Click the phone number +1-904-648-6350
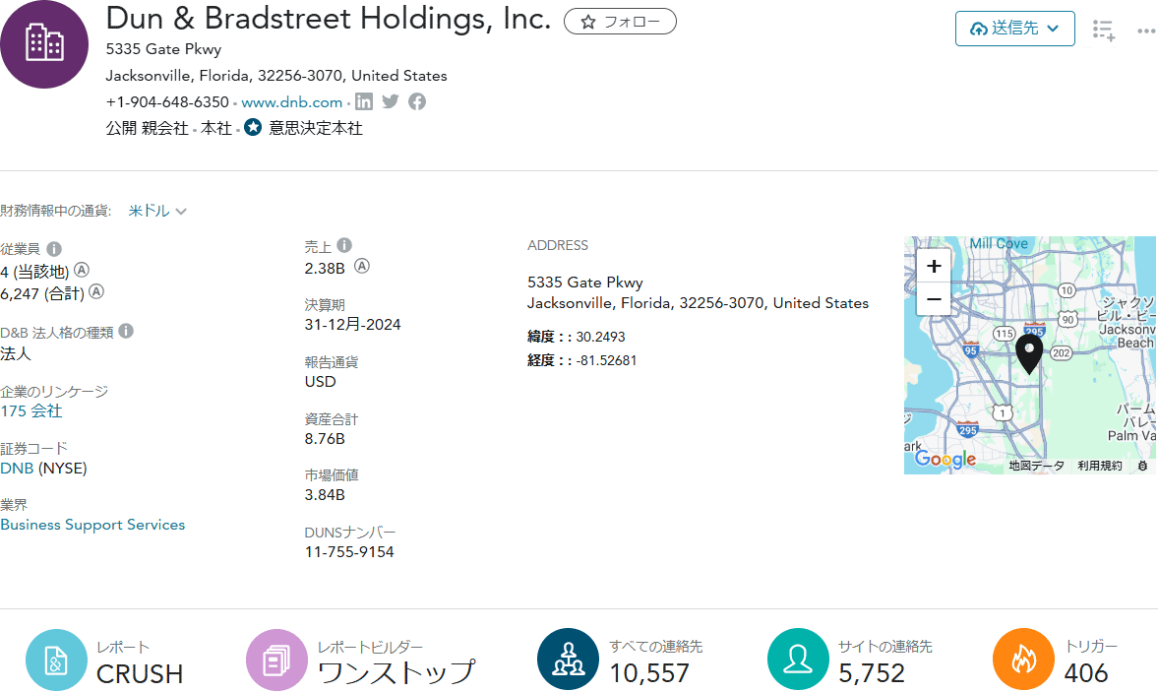Screen dimensions: 1158x692 click(167, 102)
